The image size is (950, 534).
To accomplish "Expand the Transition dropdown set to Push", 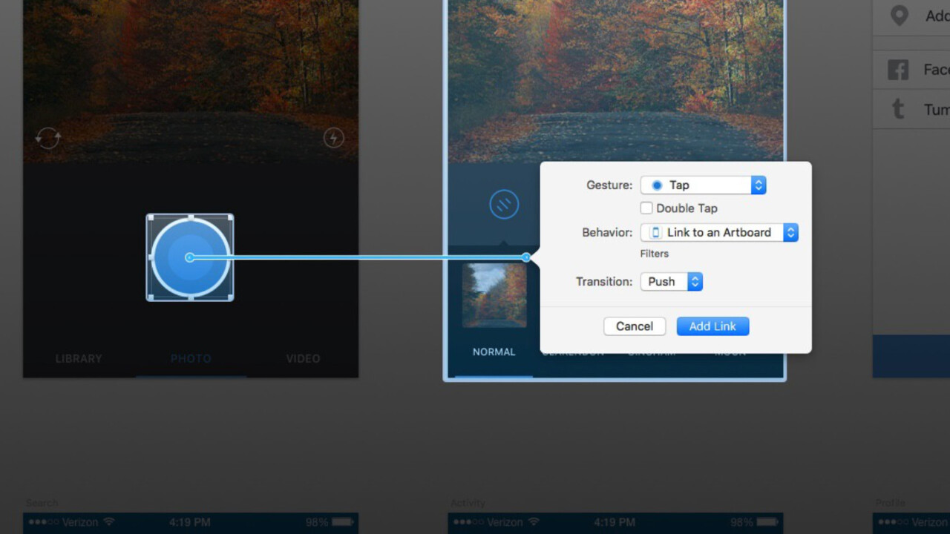I will click(671, 282).
